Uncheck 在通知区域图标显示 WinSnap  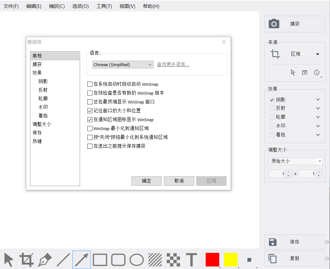pyautogui.click(x=90, y=120)
